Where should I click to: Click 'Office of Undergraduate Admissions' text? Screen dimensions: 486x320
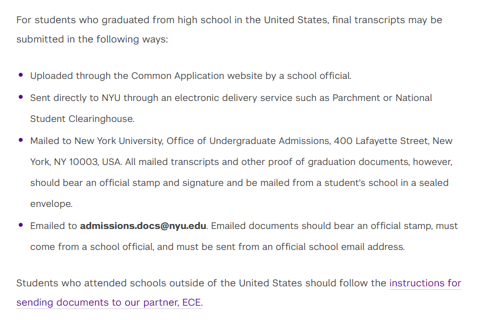pyautogui.click(x=249, y=141)
